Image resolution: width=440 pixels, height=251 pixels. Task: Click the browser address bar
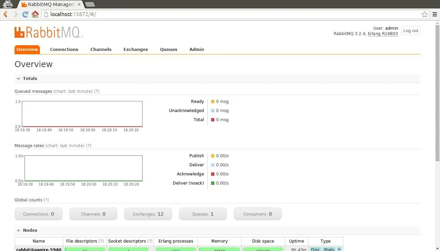pyautogui.click(x=233, y=14)
